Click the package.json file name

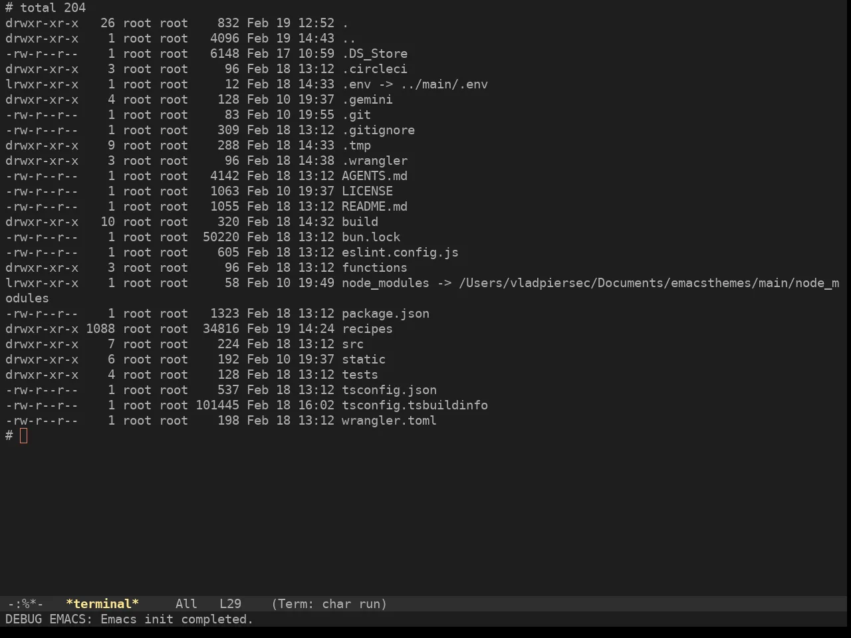pos(386,314)
